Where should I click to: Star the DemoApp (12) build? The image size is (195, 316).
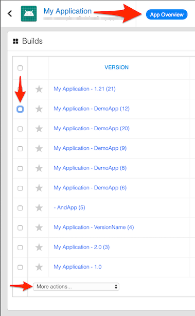[x=39, y=109]
